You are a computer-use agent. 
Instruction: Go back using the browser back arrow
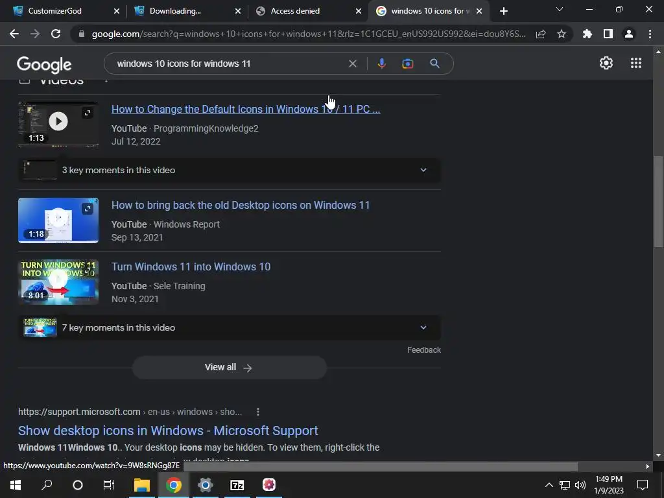pyautogui.click(x=14, y=34)
